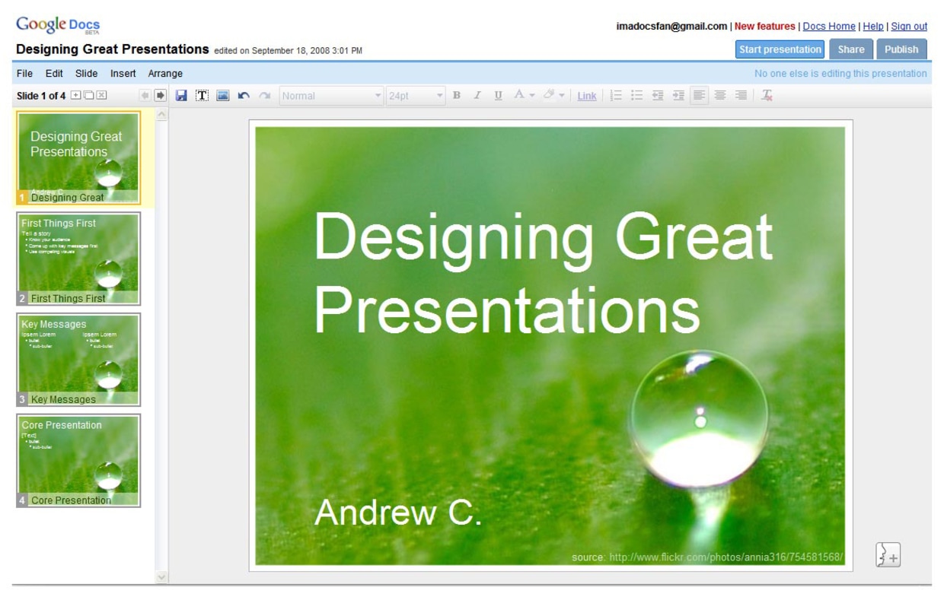Image resolution: width=944 pixels, height=600 pixels.
Task: Follow the Docs Home link
Action: tap(829, 27)
